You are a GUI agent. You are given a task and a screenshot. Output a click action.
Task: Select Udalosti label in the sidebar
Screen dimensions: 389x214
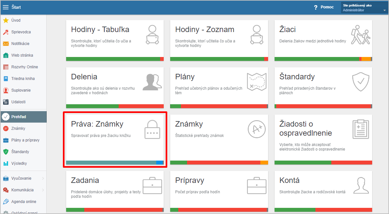click(x=18, y=102)
